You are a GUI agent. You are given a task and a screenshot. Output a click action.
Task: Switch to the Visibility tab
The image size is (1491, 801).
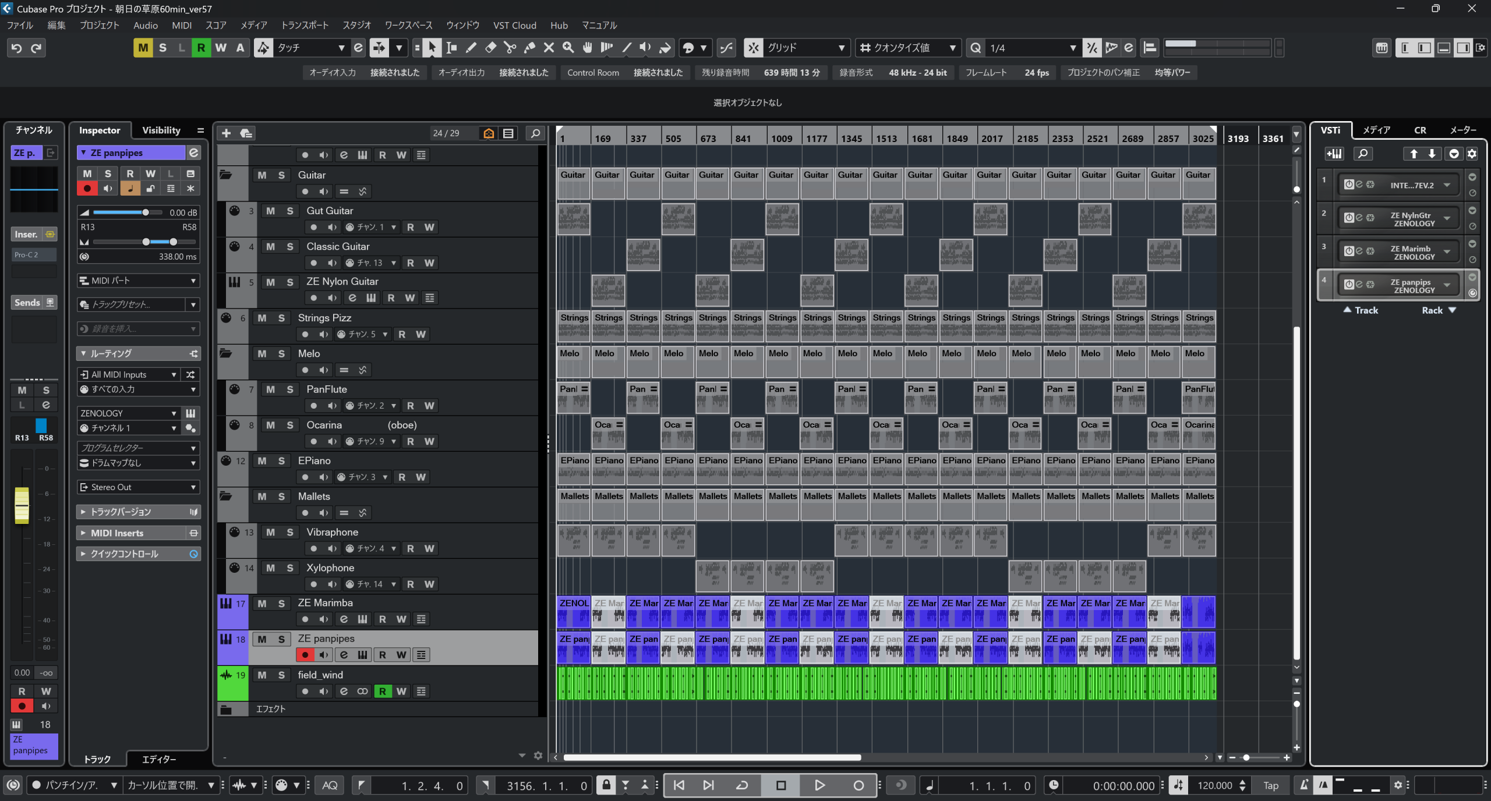[x=161, y=130]
